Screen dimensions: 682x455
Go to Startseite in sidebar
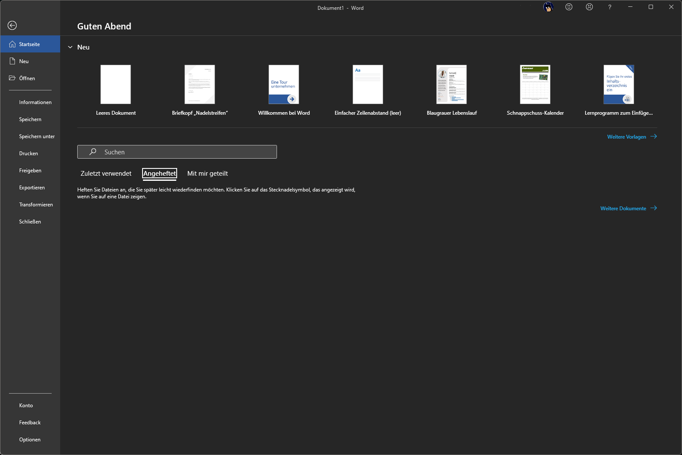(30, 44)
